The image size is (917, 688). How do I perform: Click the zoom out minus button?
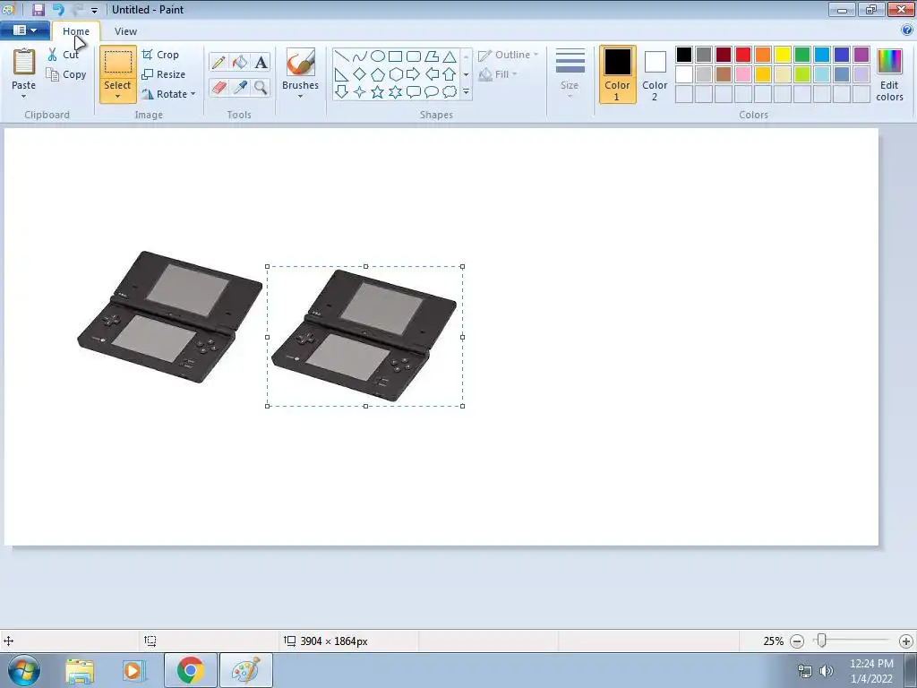[796, 641]
